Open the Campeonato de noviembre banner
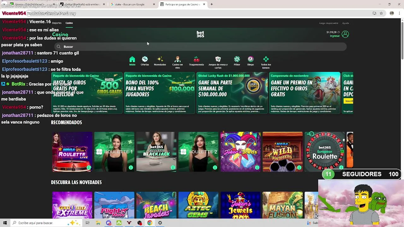This screenshot has height=227, width=404. tap(305, 93)
